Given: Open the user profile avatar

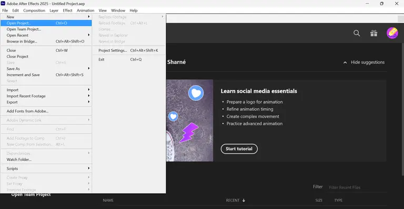Looking at the screenshot, I should (392, 33).
